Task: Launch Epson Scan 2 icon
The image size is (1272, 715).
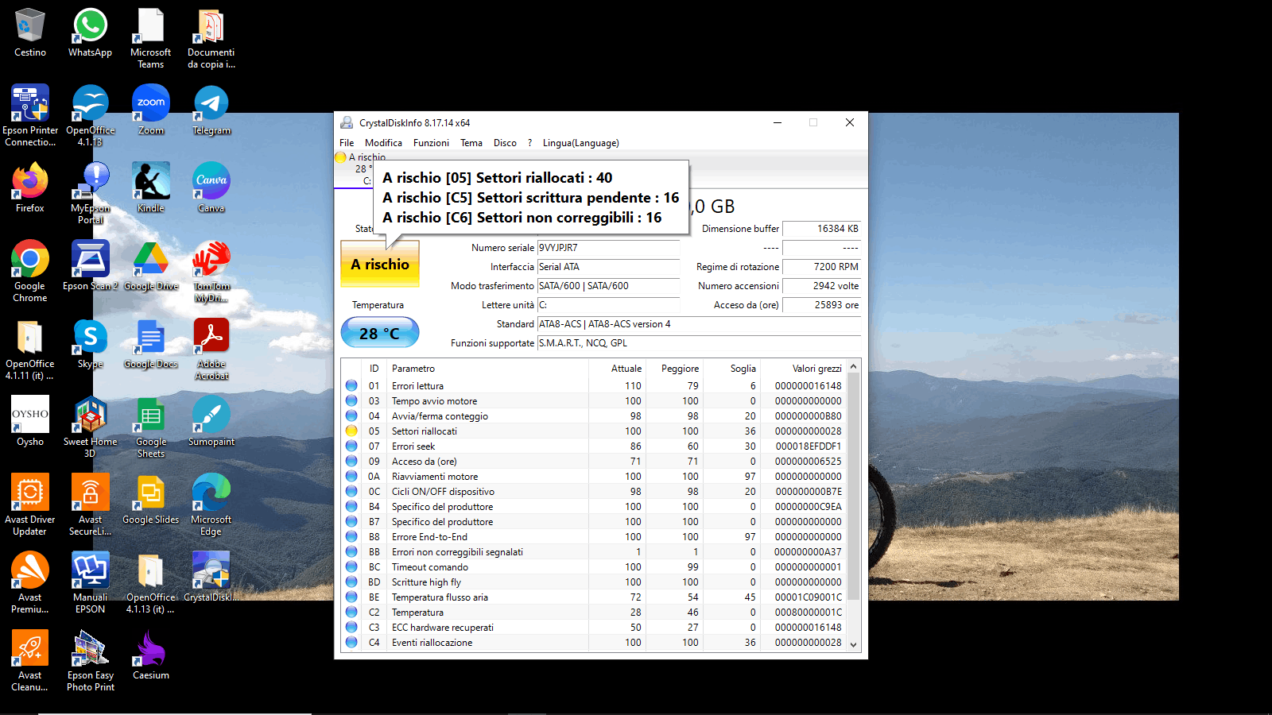Action: (90, 265)
